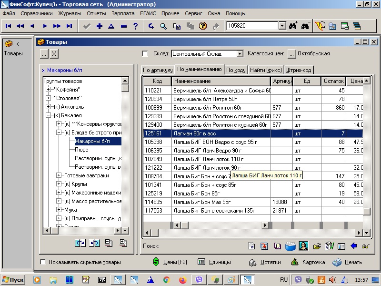The height and width of the screenshot is (286, 381).
Task: Expand the (к) Крупы group
Action: [x=59, y=184]
